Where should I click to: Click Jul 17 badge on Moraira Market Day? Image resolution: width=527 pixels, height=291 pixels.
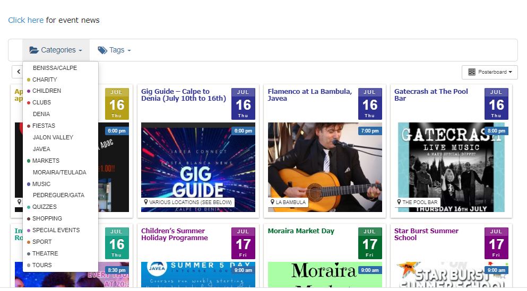(370, 243)
